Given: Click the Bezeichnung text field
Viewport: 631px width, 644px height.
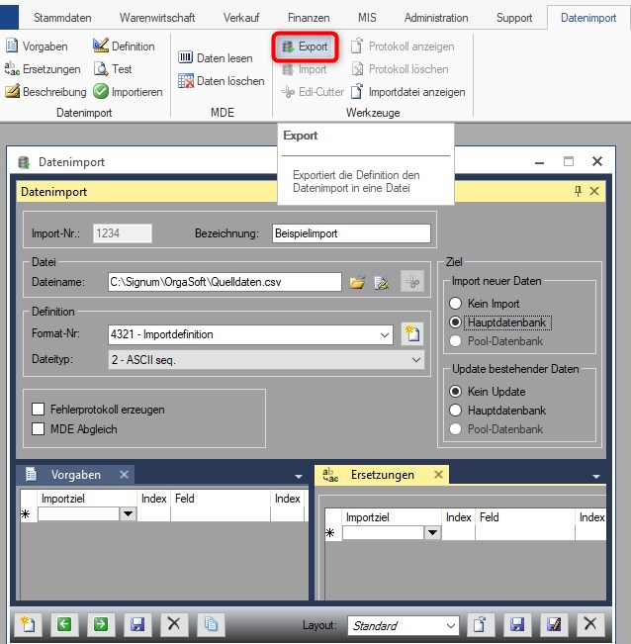Looking at the screenshot, I should point(352,233).
